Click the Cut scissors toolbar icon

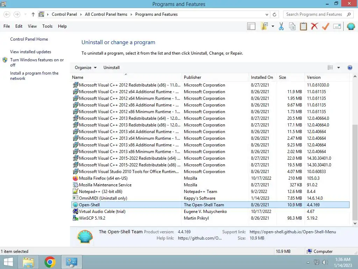click(281, 26)
